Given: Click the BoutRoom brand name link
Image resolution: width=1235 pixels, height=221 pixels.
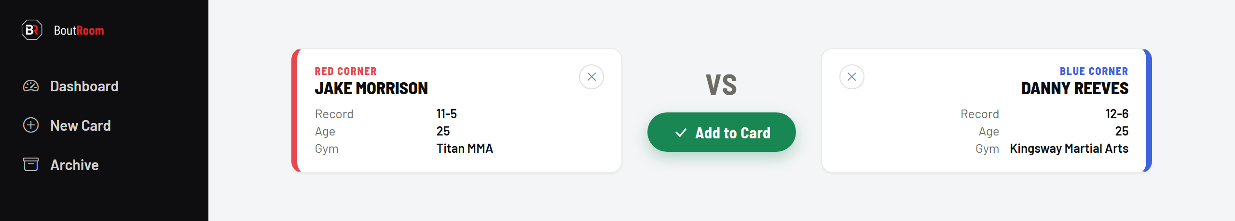Looking at the screenshot, I should (79, 31).
